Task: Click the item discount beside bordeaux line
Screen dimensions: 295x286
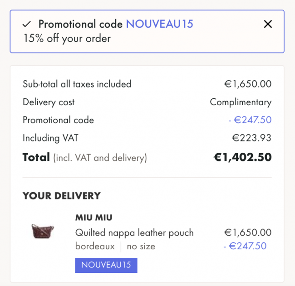Action: (x=245, y=246)
